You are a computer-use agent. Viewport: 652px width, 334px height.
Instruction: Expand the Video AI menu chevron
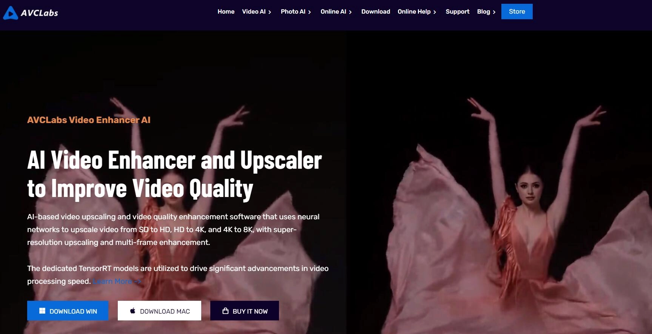coord(270,12)
